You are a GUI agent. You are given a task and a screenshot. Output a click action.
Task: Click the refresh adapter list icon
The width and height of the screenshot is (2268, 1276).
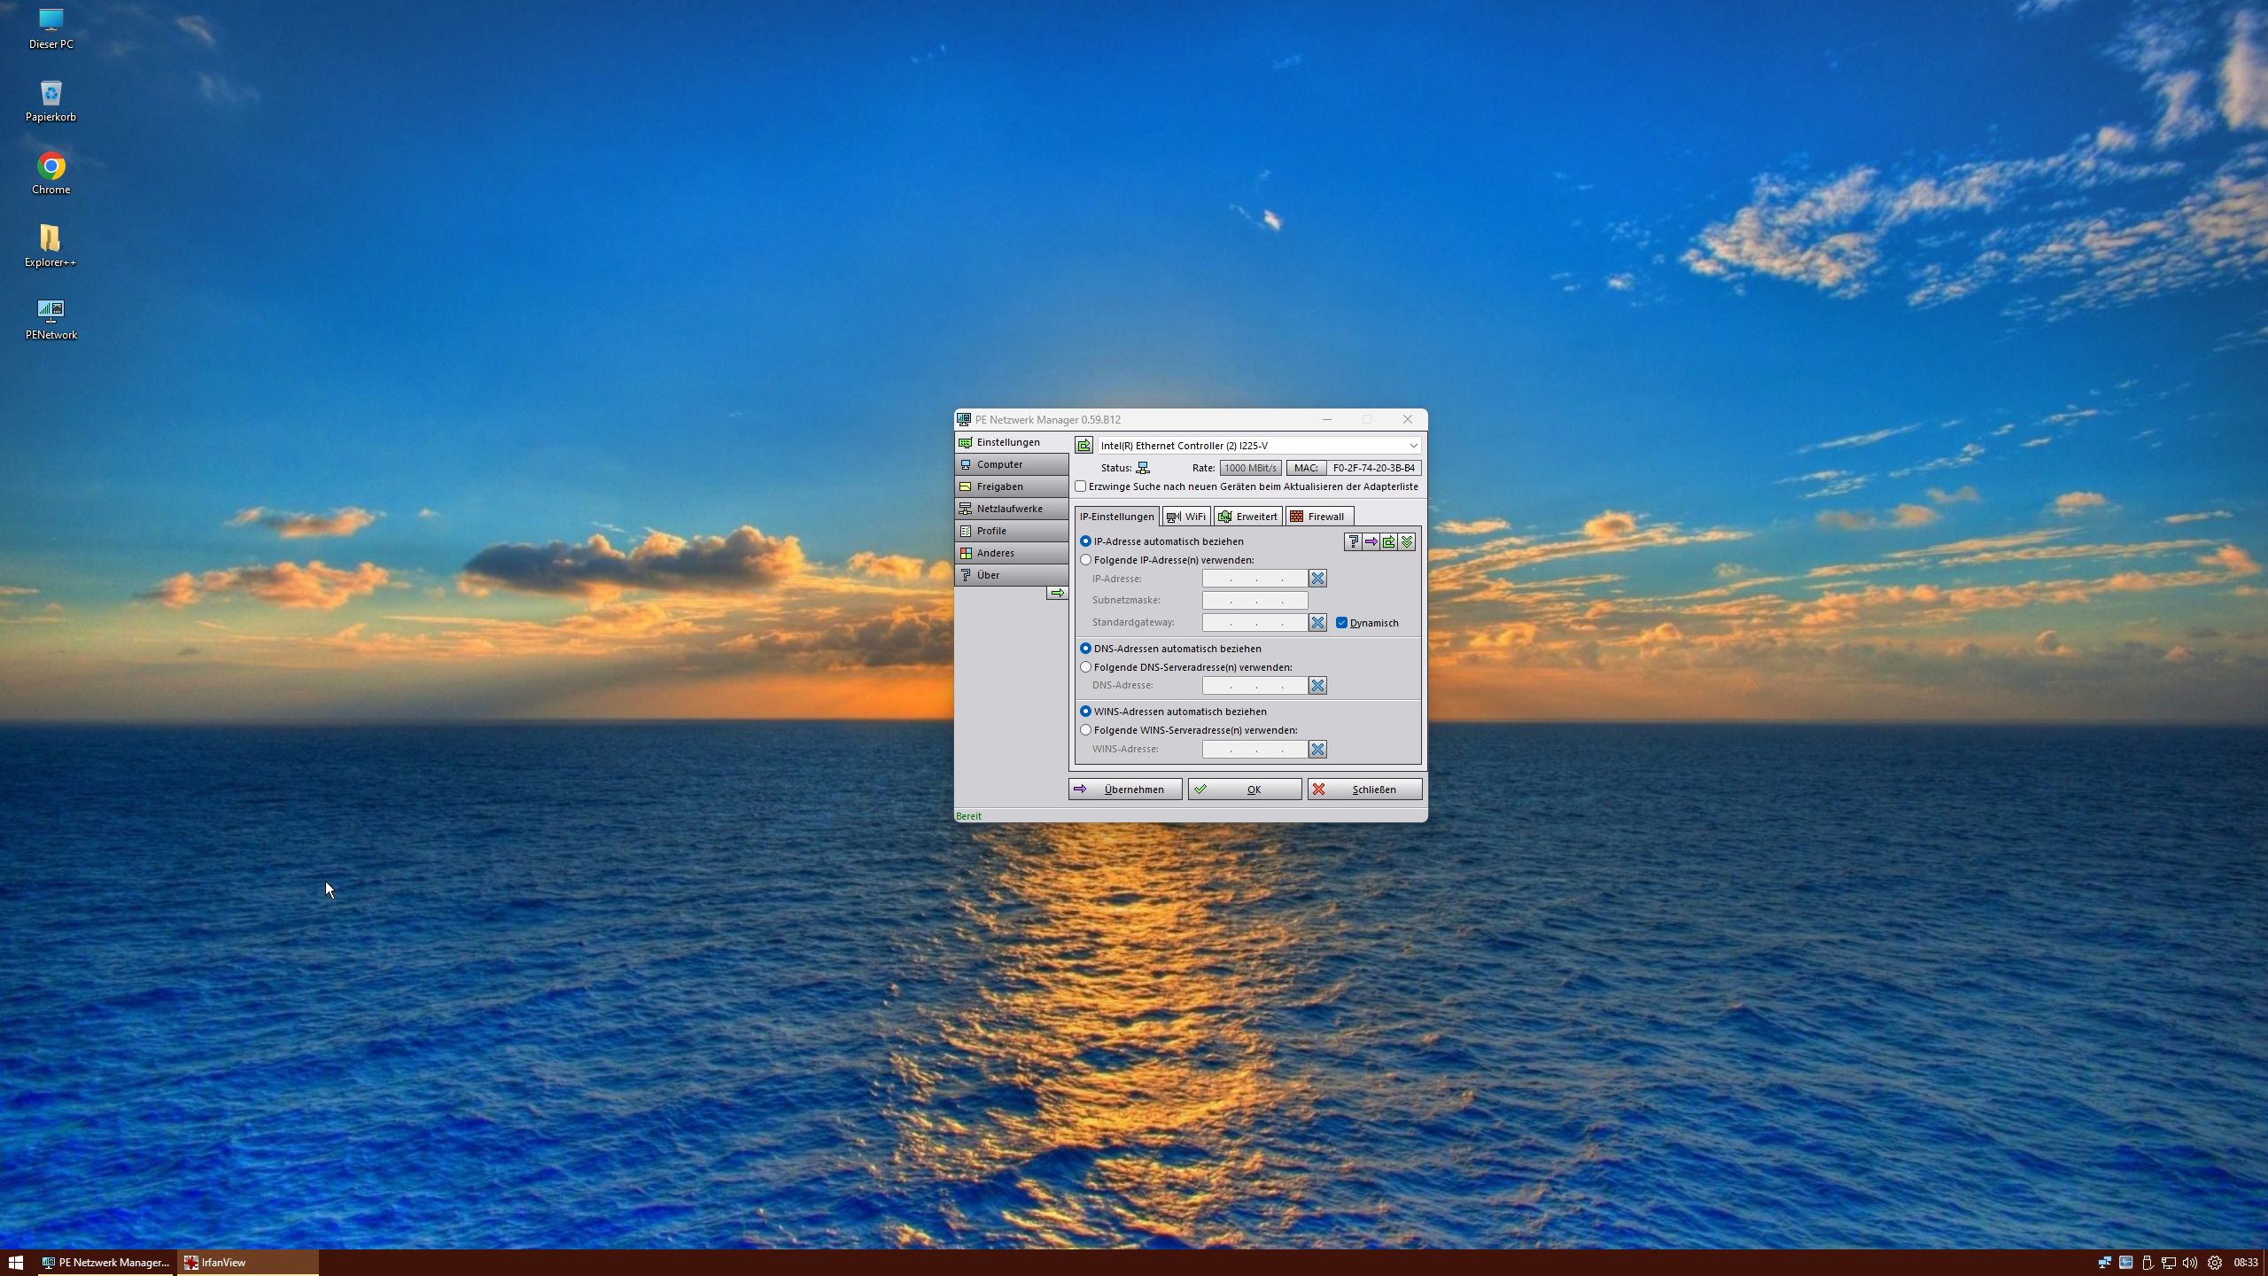coord(1084,446)
